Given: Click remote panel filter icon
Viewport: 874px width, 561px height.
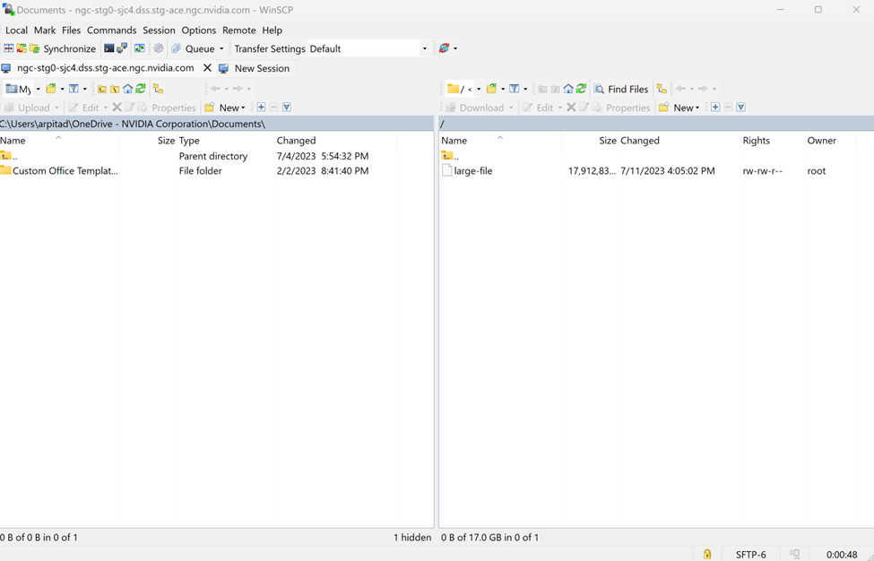Looking at the screenshot, I should click(x=514, y=89).
